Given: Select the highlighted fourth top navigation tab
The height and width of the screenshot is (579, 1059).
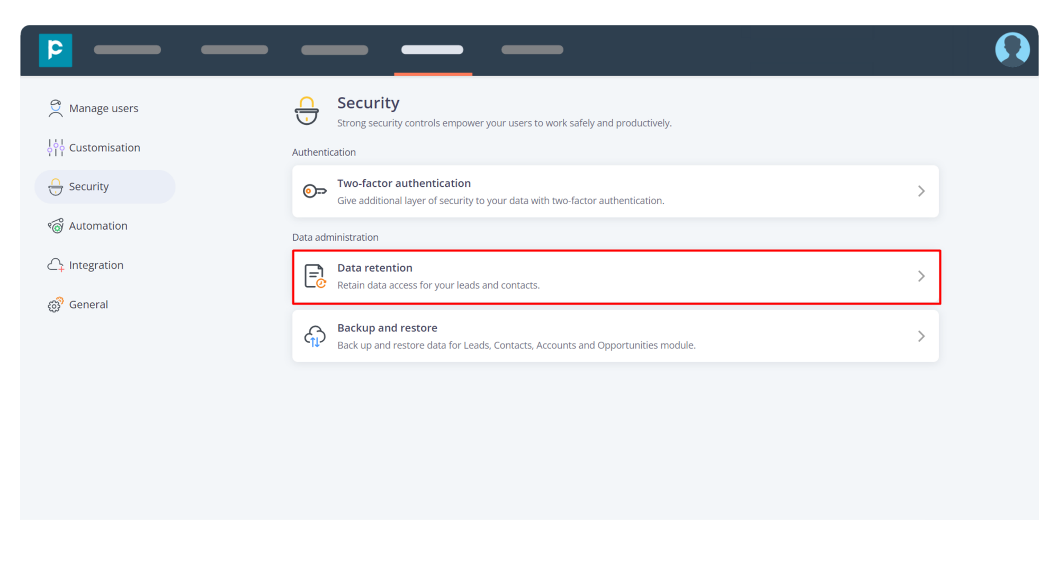Looking at the screenshot, I should click(x=432, y=50).
